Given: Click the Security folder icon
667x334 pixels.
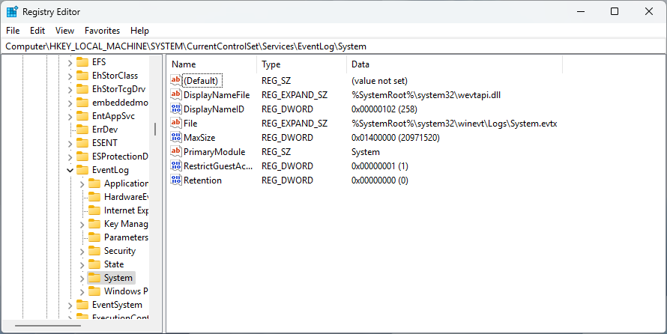Looking at the screenshot, I should click(x=94, y=251).
